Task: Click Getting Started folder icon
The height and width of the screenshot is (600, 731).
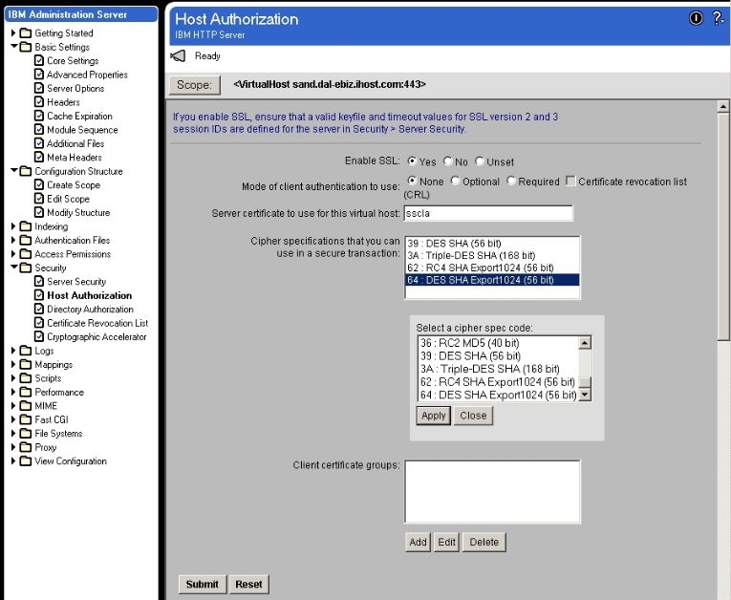Action: [26, 32]
